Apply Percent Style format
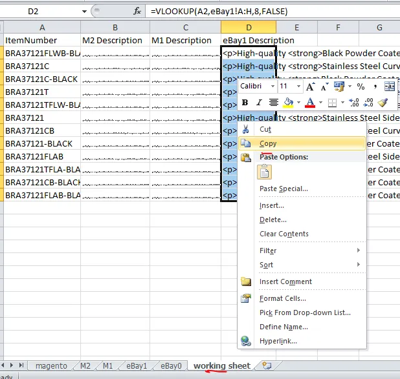The width and height of the screenshot is (400, 379). pyautogui.click(x=361, y=87)
